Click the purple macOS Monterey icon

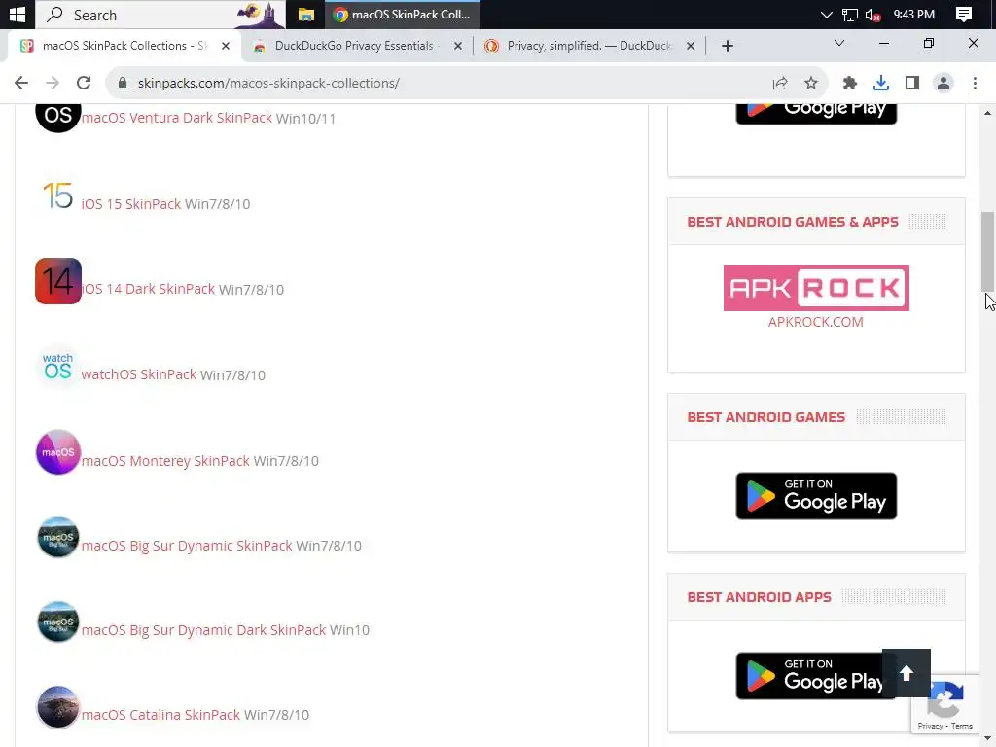(57, 452)
